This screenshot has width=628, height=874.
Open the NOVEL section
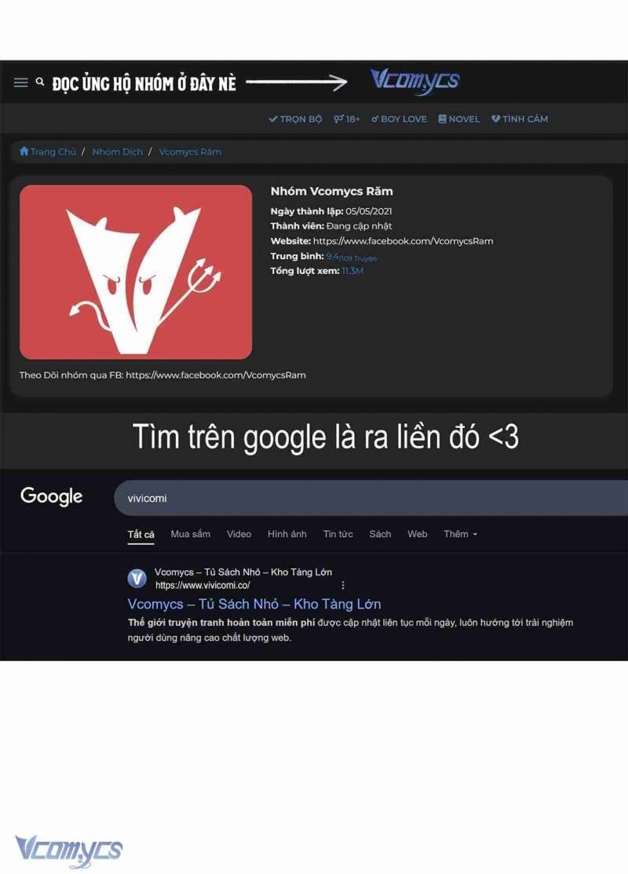tap(458, 119)
